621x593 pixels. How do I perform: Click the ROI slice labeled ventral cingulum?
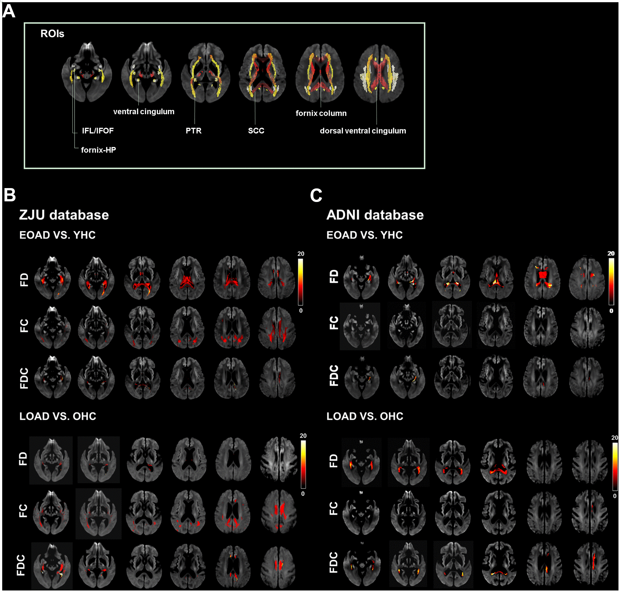coord(146,72)
